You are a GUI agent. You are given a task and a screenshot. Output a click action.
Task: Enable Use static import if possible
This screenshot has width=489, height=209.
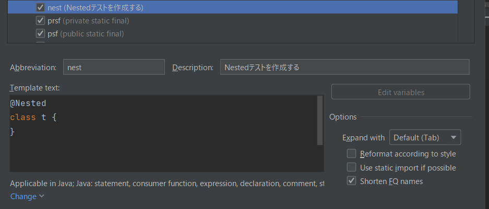point(351,167)
